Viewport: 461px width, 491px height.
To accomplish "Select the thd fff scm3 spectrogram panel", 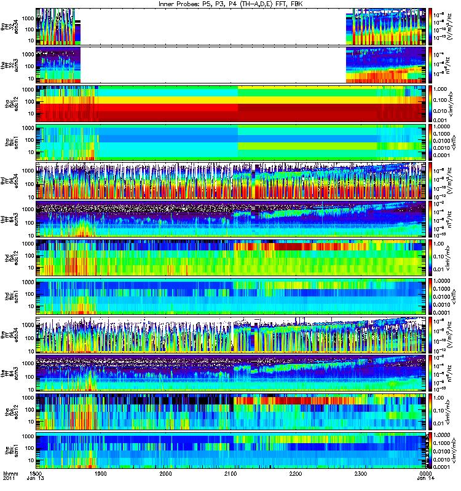I will tap(231, 219).
